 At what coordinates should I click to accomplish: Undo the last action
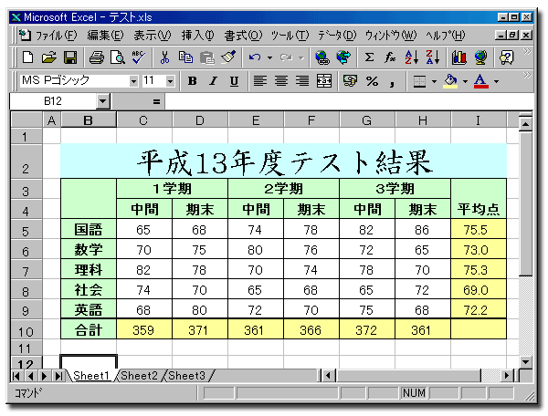coord(255,57)
